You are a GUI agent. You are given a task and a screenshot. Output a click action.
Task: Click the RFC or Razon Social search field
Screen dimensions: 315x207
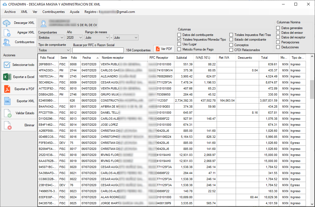pos(98,50)
